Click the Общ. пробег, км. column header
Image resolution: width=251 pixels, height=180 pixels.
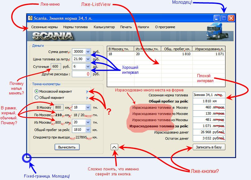click(177, 49)
